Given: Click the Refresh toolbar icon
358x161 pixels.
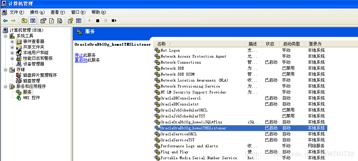Looking at the screenshot, I should [x=51, y=21].
